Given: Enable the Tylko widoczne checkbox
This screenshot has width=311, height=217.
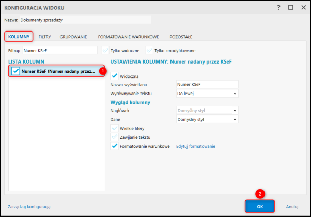Looking at the screenshot, I should [x=105, y=51].
